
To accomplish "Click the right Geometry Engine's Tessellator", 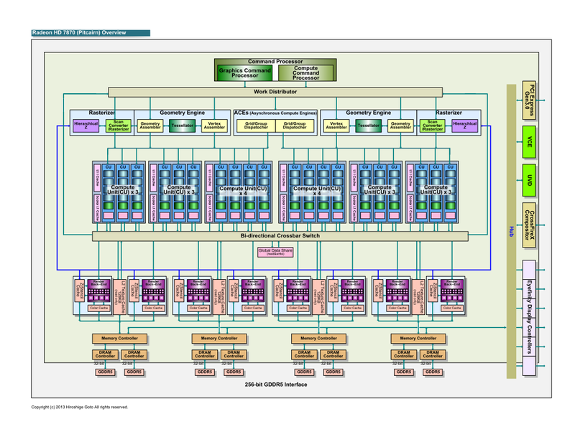I will pyautogui.click(x=369, y=126).
